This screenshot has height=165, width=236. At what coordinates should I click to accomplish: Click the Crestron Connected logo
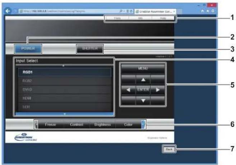[26, 137]
